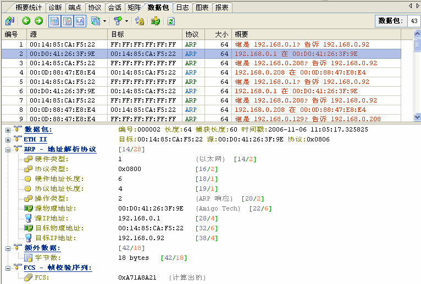Collapse the FCS 帧校验序列 node
This screenshot has height=284, width=421.
pos(8,268)
